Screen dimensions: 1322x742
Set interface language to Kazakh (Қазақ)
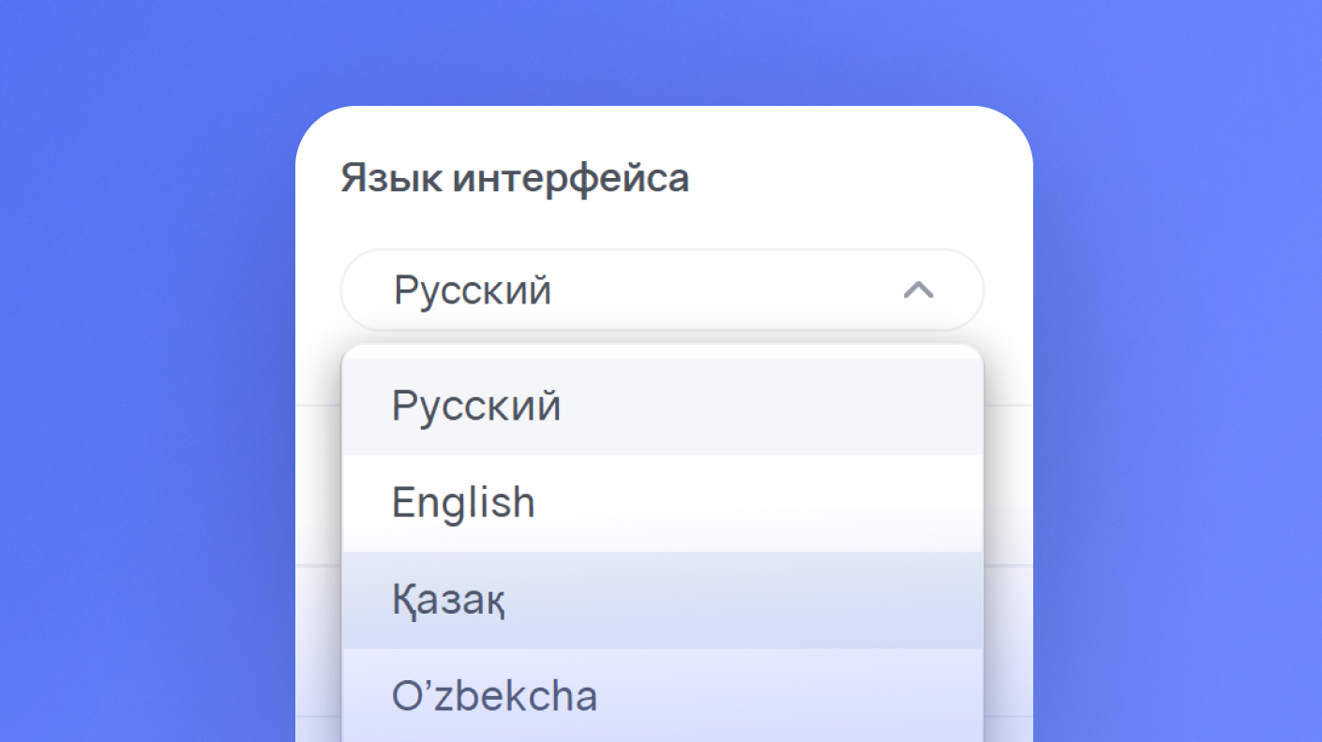pos(449,601)
